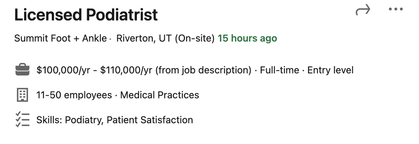
Task: Click the Entry level seniority label
Action: point(330,70)
